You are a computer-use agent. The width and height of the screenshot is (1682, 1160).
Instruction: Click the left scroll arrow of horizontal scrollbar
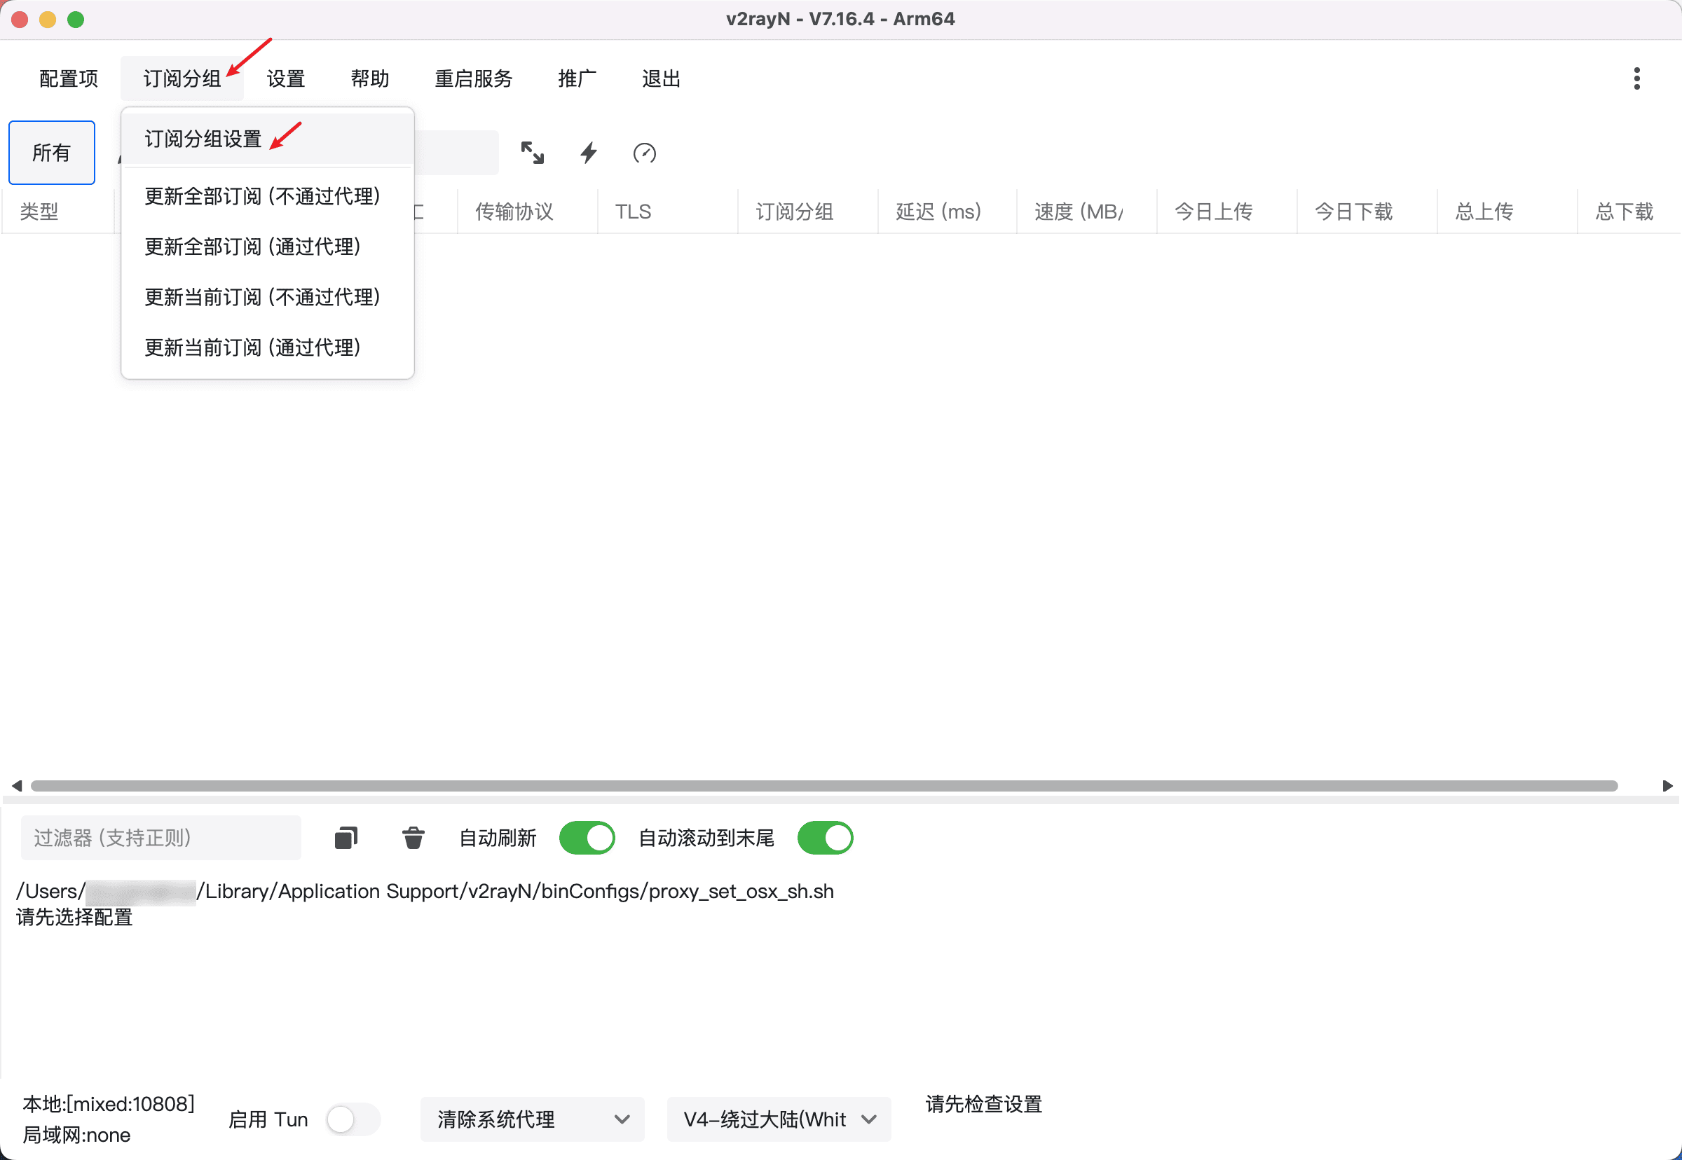[16, 786]
